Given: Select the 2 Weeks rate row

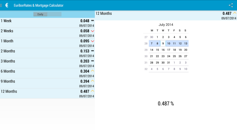Looking at the screenshot, I should (47, 33).
